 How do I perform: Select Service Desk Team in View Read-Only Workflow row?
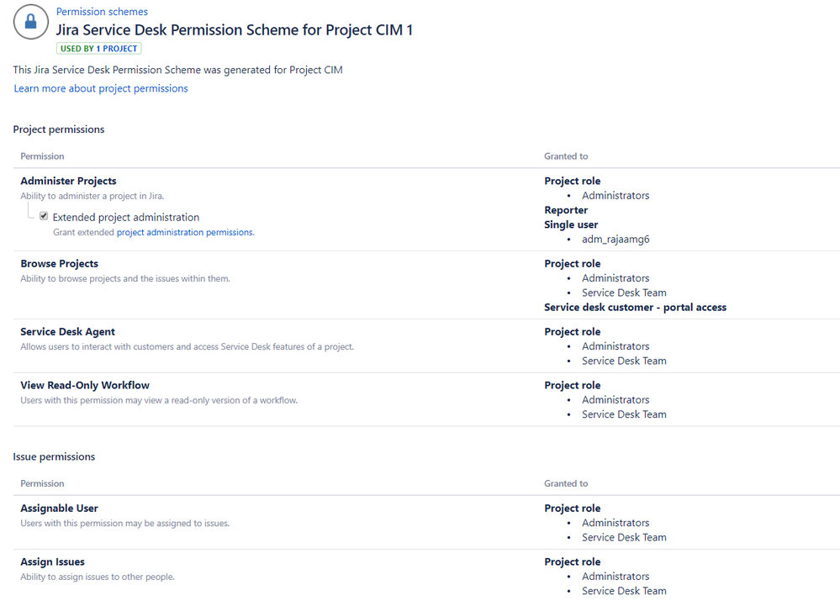(x=624, y=414)
